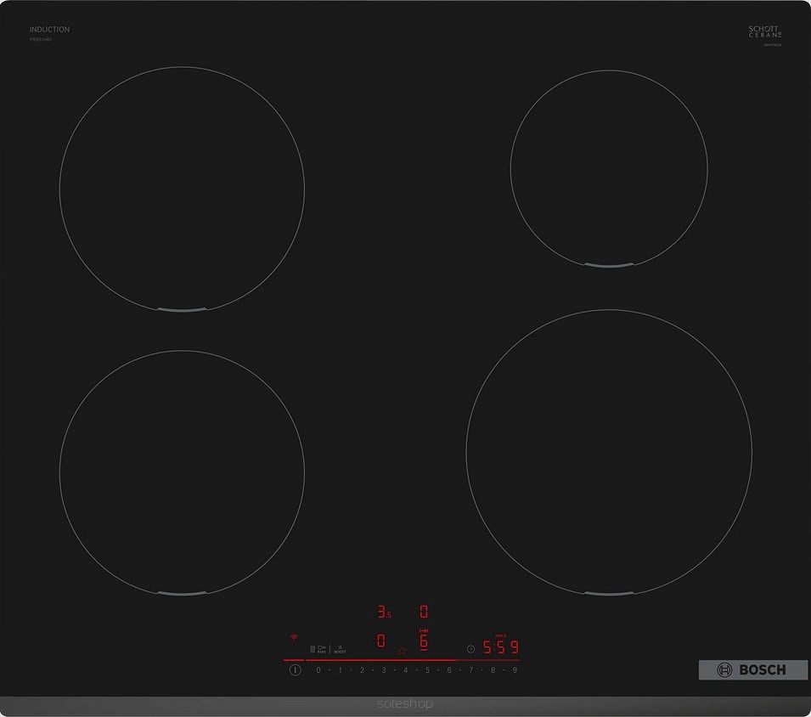811x717 pixels.
Task: Click the small top-right cooking zone
Action: 608,168
